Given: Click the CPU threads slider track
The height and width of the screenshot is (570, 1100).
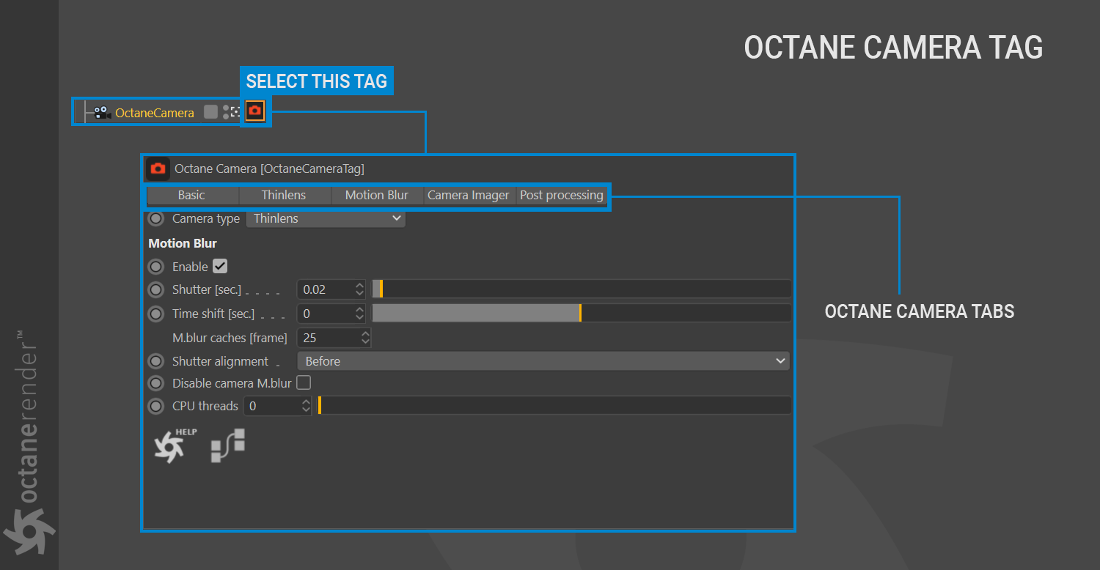Looking at the screenshot, I should [554, 405].
